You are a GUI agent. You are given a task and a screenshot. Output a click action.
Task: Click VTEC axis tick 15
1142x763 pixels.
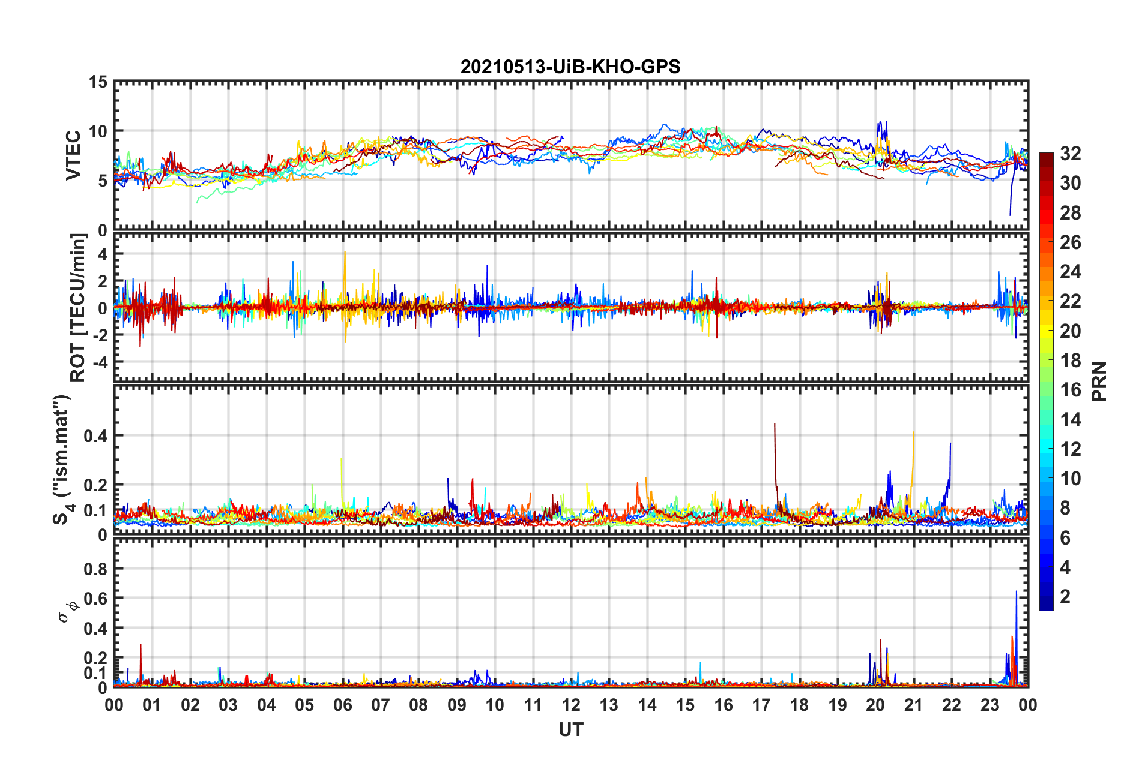tap(98, 82)
